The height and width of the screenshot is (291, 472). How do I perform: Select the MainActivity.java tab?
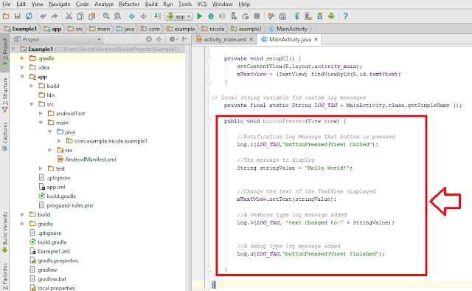pos(290,39)
